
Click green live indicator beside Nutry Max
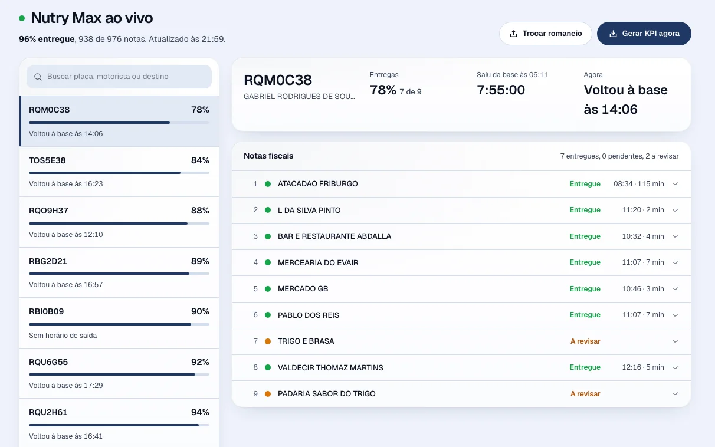click(x=22, y=18)
